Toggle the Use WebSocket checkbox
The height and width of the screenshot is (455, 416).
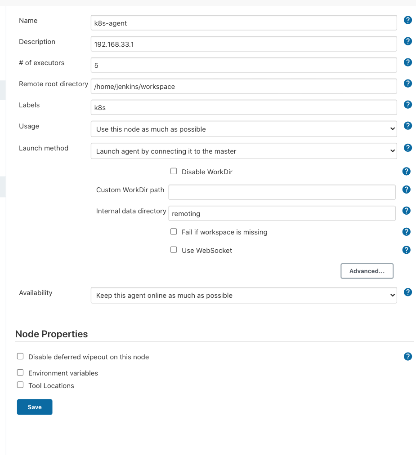click(174, 250)
